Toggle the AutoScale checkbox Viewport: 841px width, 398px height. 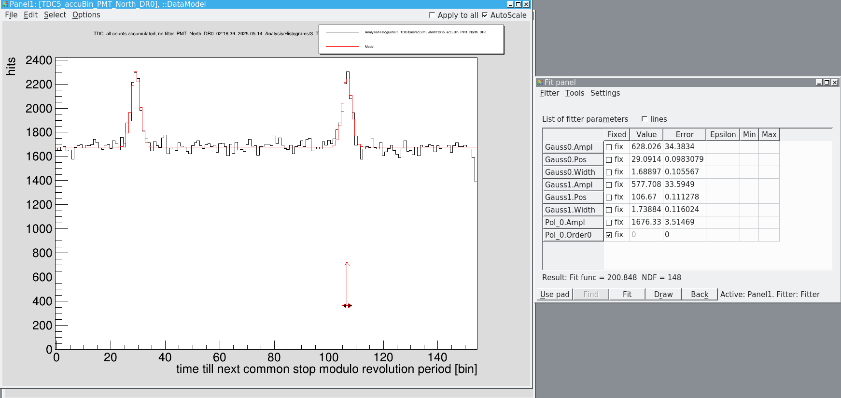coord(485,15)
